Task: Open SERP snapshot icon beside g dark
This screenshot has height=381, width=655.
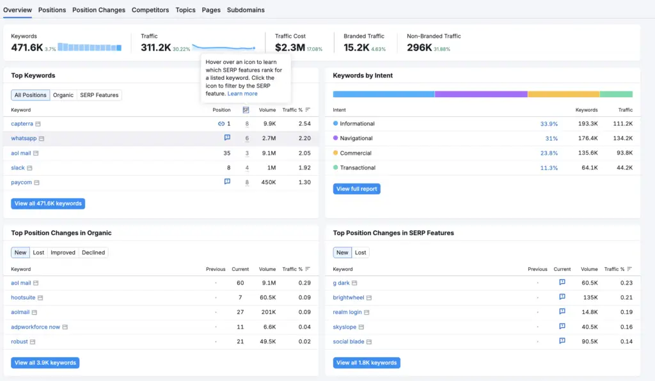Action: (354, 283)
